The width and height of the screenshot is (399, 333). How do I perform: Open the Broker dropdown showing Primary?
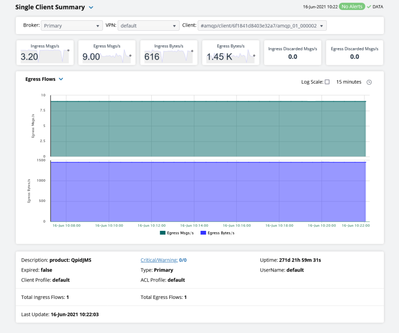pos(72,26)
